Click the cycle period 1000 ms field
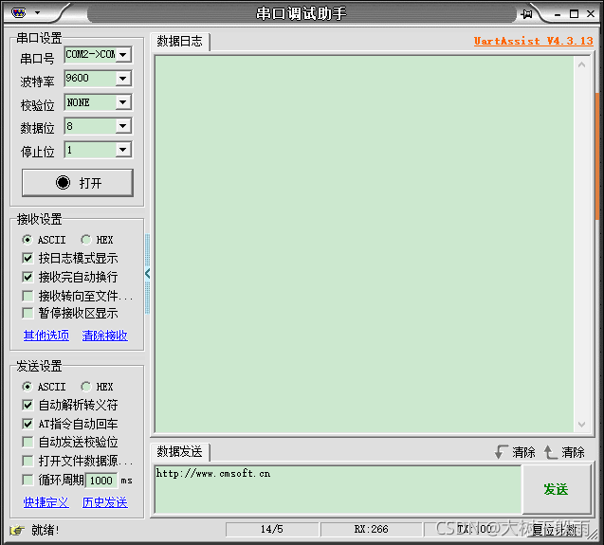The image size is (604, 545). [x=101, y=481]
